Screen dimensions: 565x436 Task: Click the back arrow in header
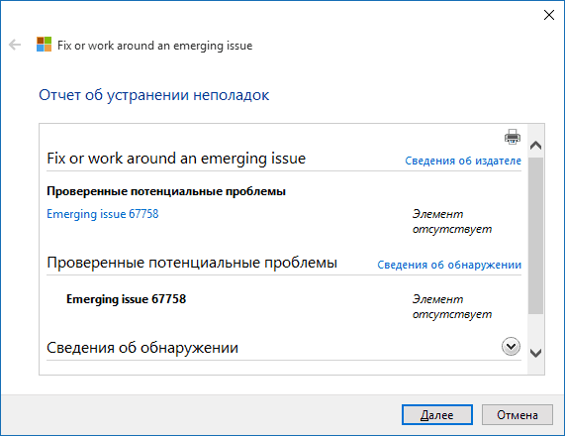(x=15, y=46)
